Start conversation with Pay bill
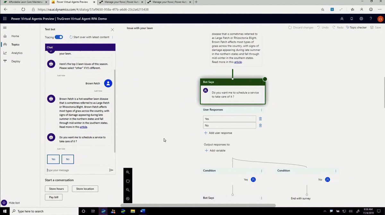The width and height of the screenshot is (385, 215). coord(54,197)
